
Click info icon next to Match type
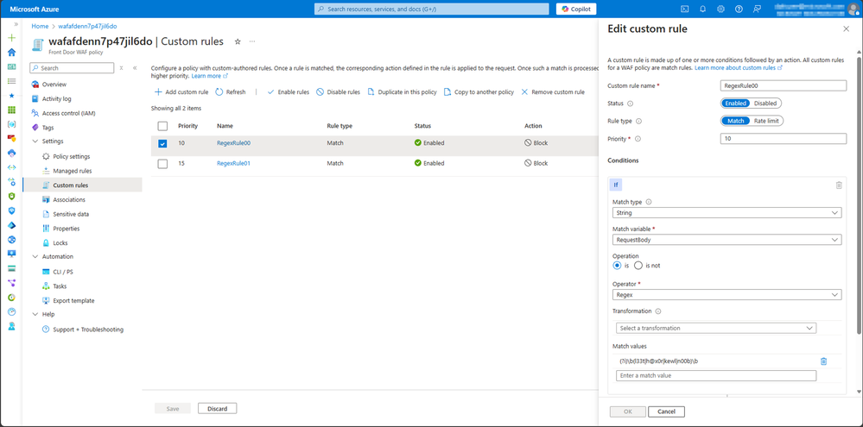coord(649,202)
